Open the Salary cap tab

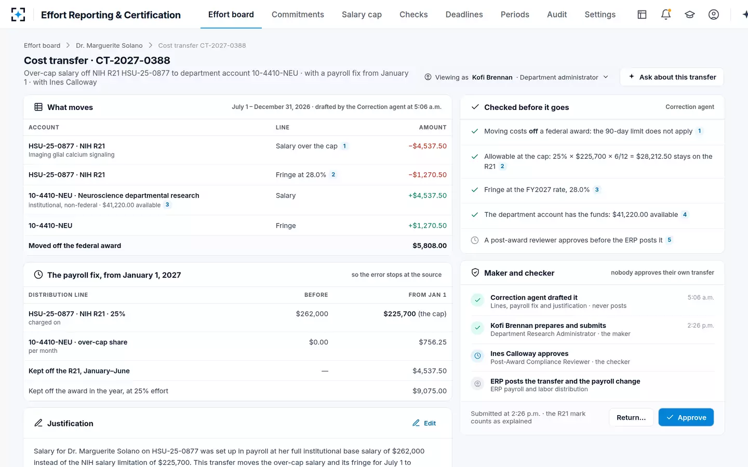[362, 15]
